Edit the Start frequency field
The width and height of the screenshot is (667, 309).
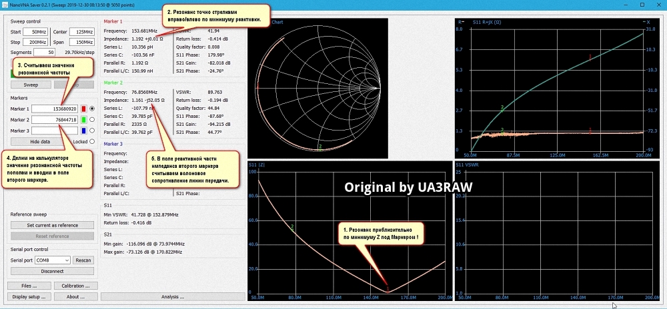[x=35, y=32]
